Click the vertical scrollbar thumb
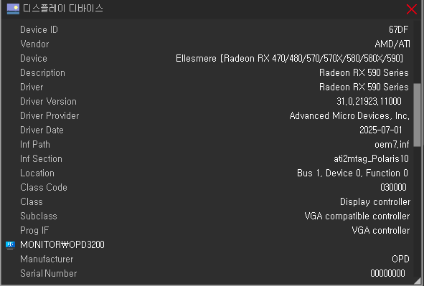 (x=418, y=115)
